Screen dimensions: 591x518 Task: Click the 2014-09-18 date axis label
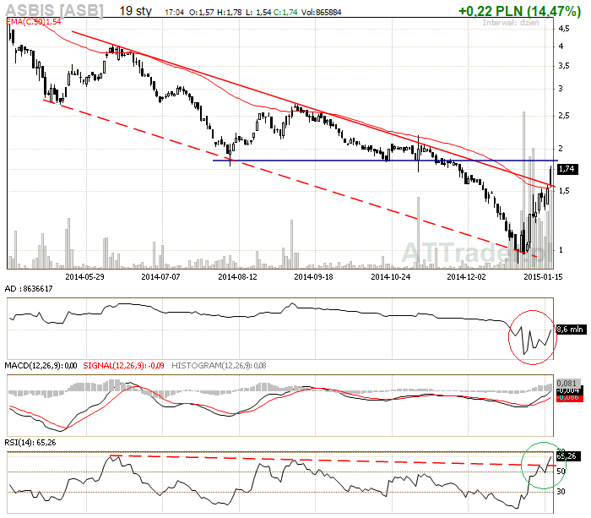pos(313,276)
